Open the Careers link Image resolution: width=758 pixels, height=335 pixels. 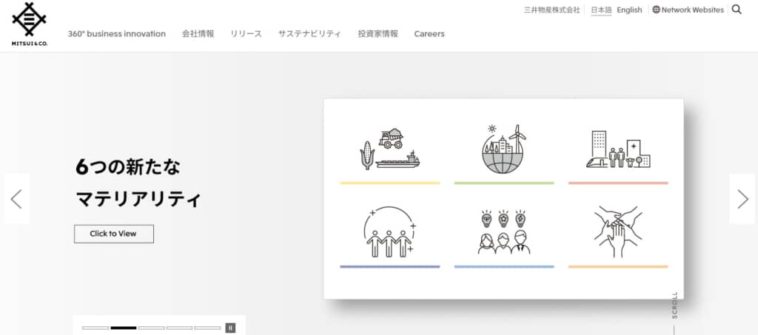pyautogui.click(x=429, y=34)
